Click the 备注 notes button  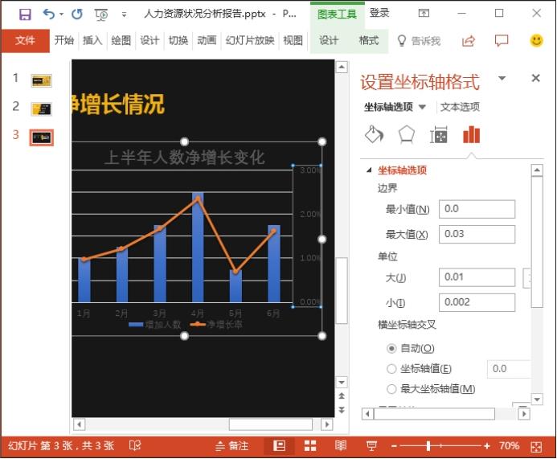pyautogui.click(x=232, y=445)
